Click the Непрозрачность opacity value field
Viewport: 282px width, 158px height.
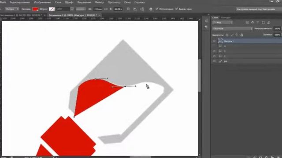pyautogui.click(x=277, y=29)
